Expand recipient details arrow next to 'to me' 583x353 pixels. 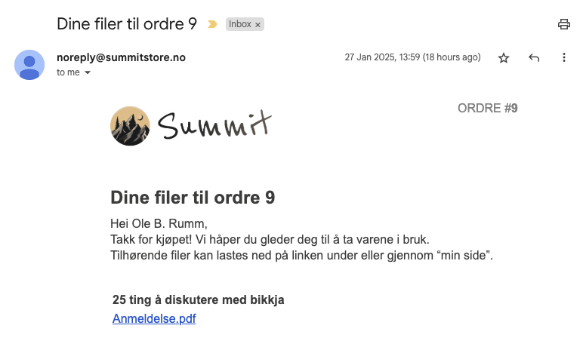tap(88, 72)
